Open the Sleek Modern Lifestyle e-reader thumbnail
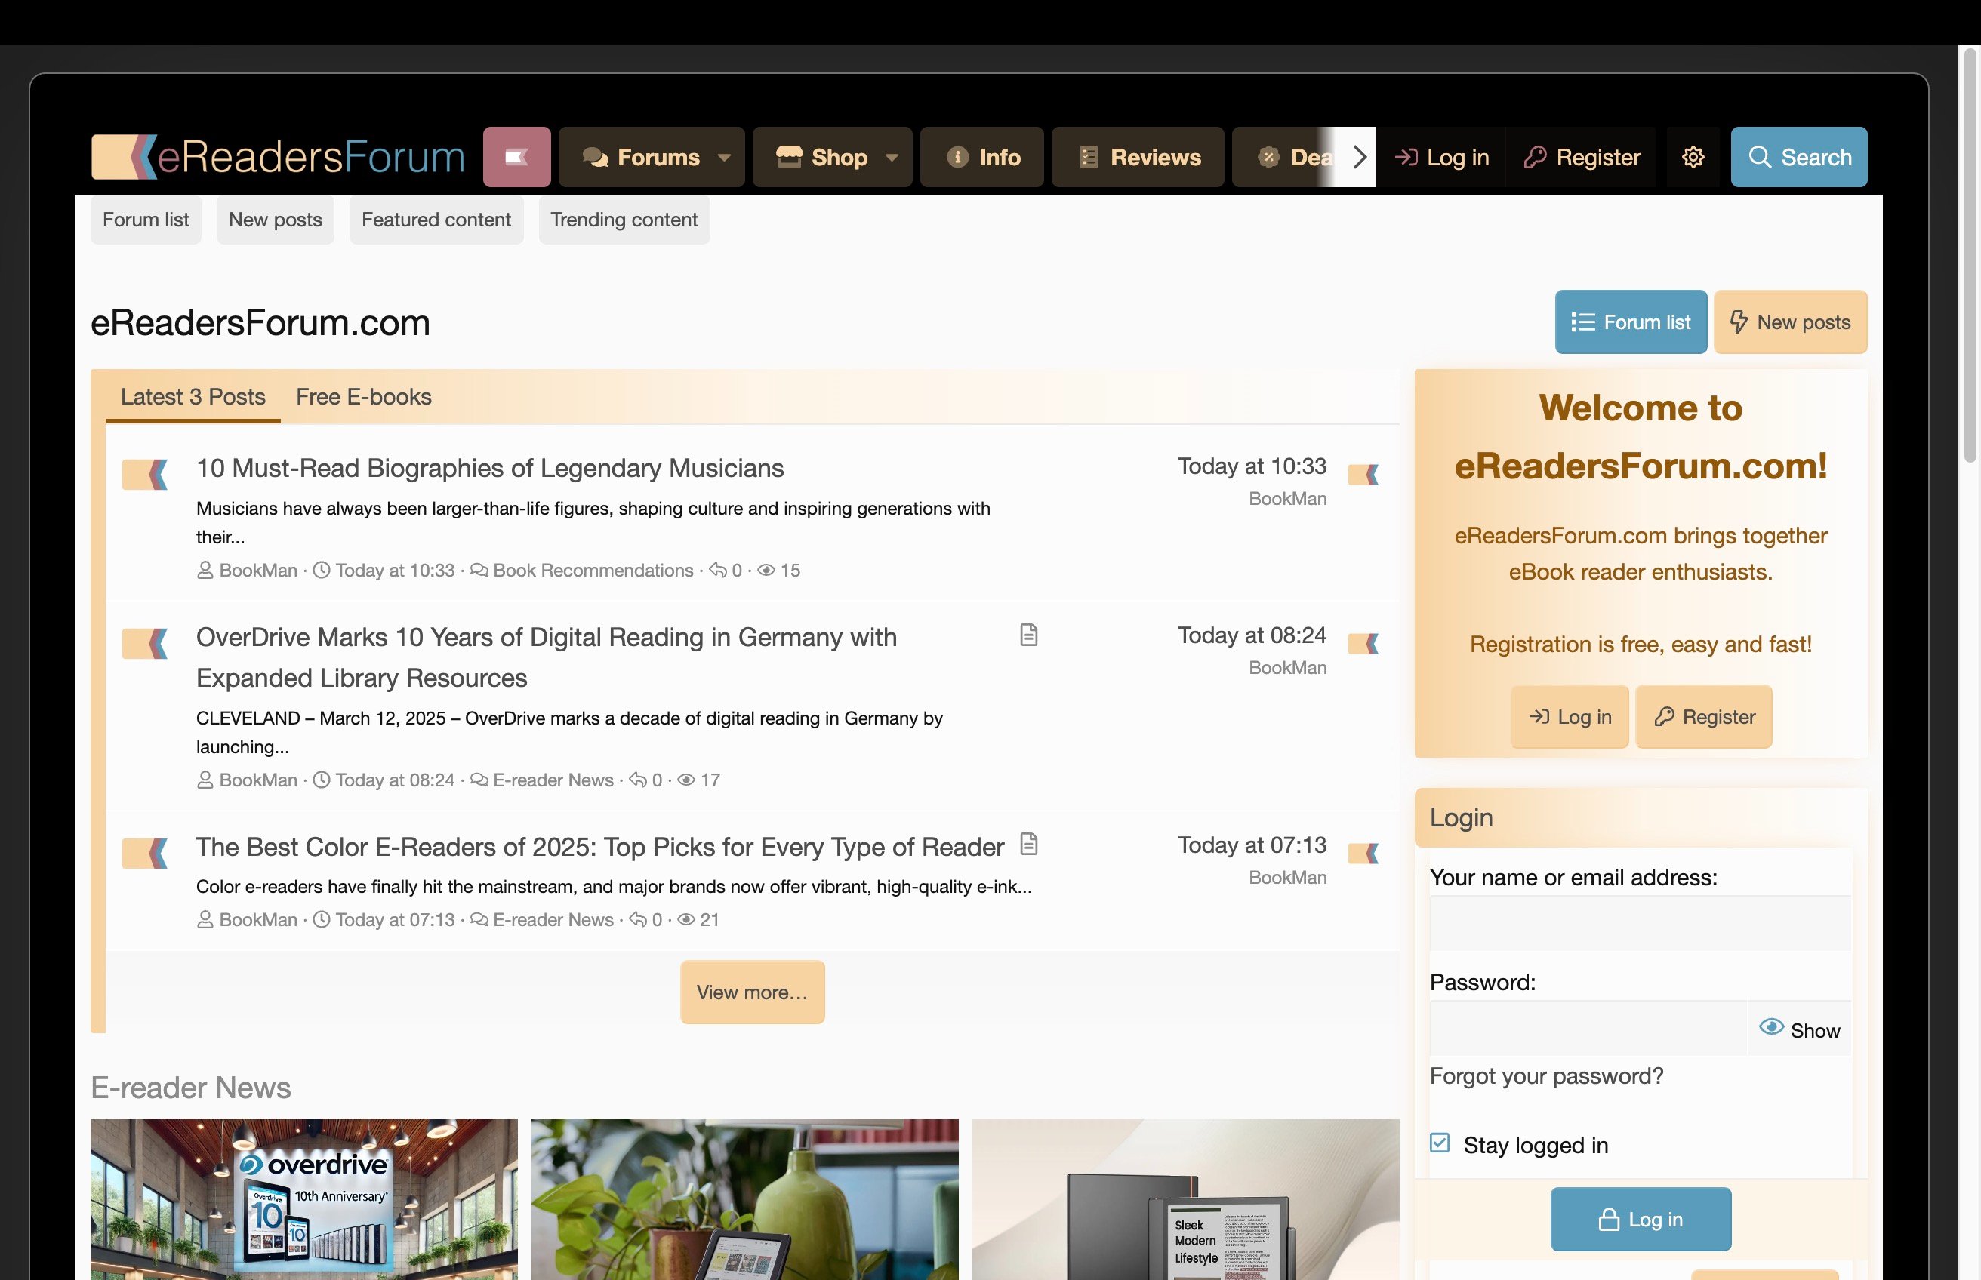Screen dimensions: 1981x1280 coord(1185,1199)
